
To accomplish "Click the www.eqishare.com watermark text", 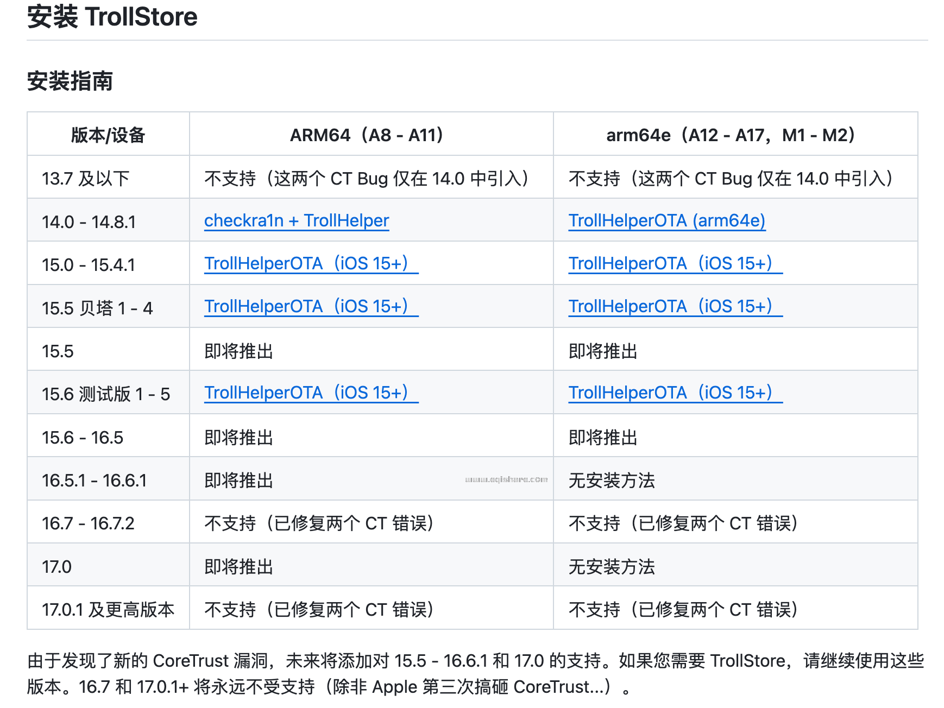I will [x=506, y=479].
